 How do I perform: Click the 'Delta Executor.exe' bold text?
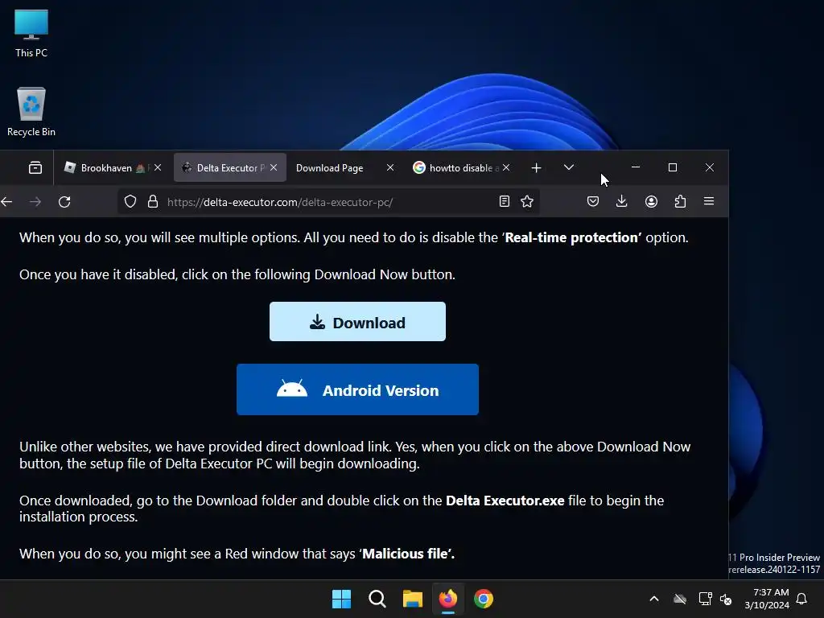coord(505,501)
